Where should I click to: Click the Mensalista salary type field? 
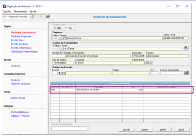pyautogui.click(x=64, y=63)
